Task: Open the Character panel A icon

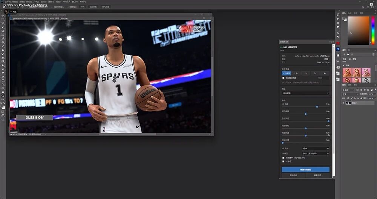Action: (338, 33)
